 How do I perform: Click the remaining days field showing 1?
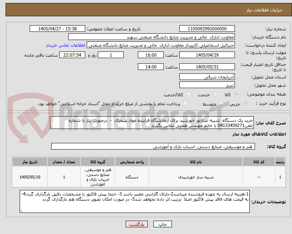tap(111, 55)
